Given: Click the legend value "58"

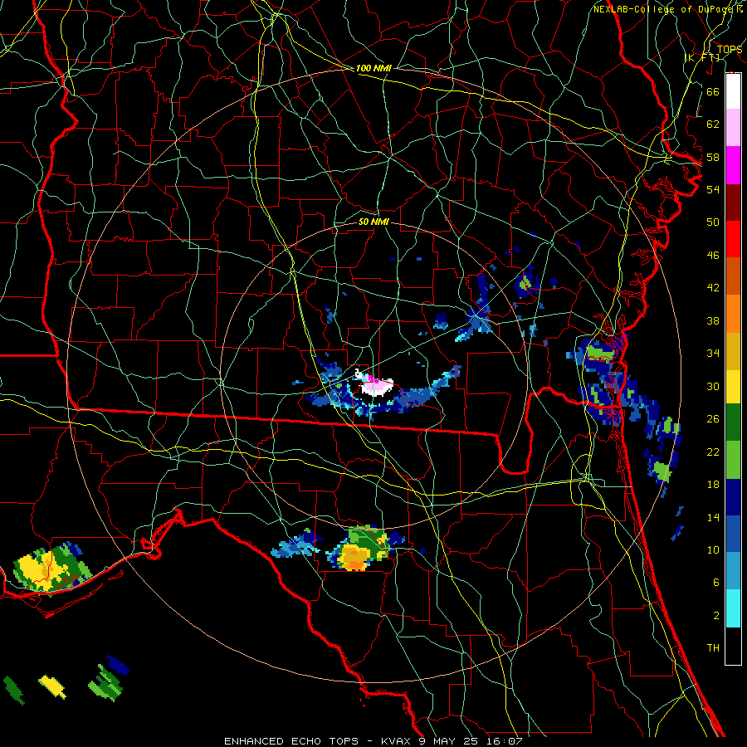Looking at the screenshot, I should pos(713,157).
